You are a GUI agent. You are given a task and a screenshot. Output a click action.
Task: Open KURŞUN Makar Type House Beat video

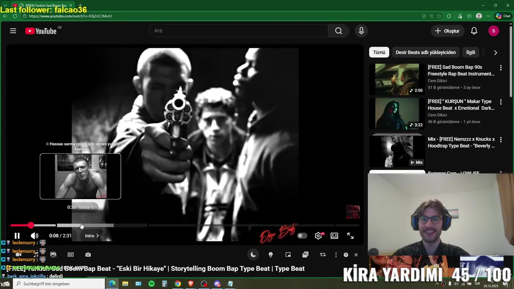click(x=461, y=105)
